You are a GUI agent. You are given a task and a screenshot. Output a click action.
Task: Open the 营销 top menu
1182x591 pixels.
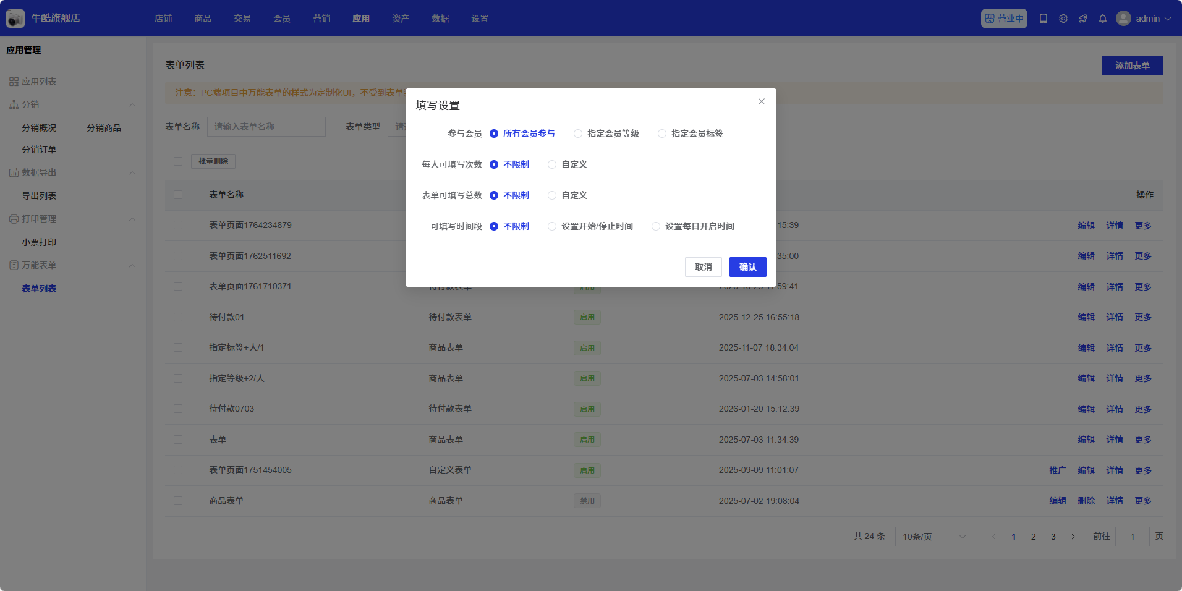(x=321, y=19)
